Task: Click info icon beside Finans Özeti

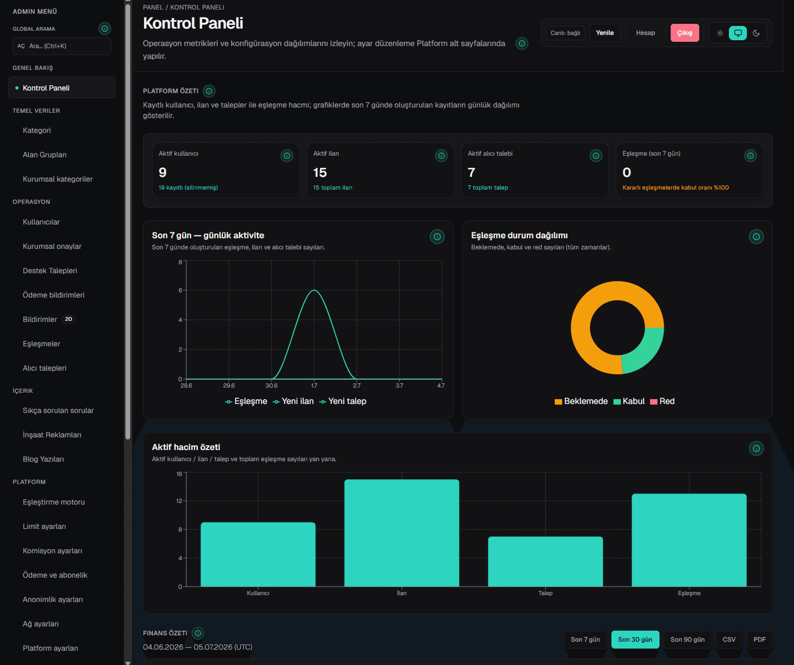Action: point(198,633)
